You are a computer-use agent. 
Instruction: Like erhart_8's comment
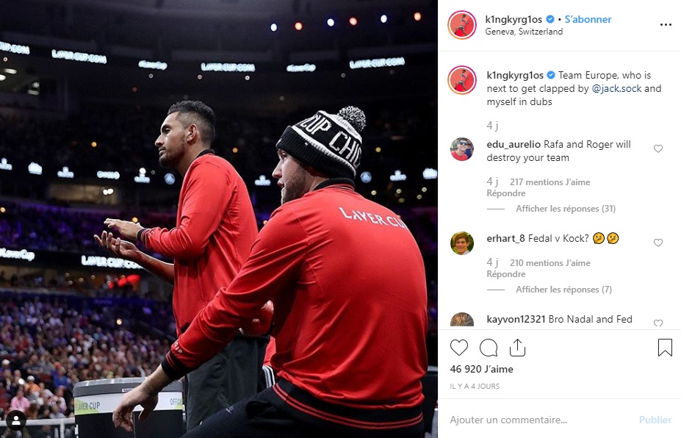tap(658, 243)
